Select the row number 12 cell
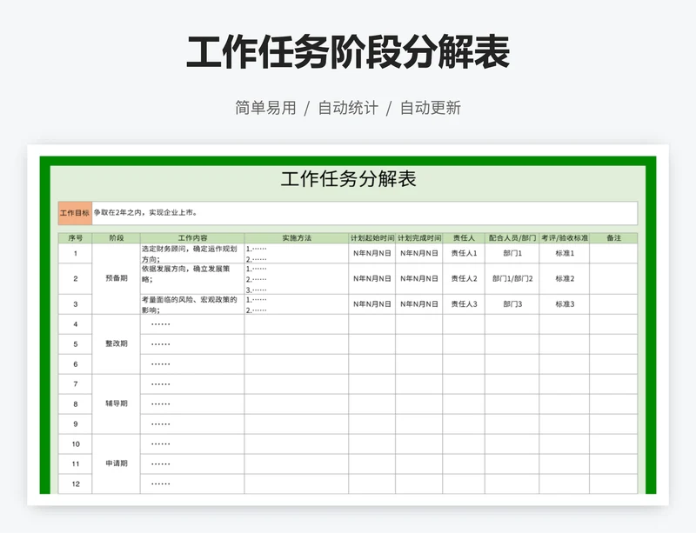 click(75, 484)
